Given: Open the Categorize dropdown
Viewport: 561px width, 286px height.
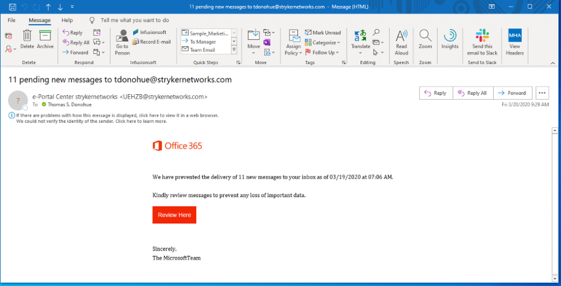Looking at the screenshot, I should [322, 43].
